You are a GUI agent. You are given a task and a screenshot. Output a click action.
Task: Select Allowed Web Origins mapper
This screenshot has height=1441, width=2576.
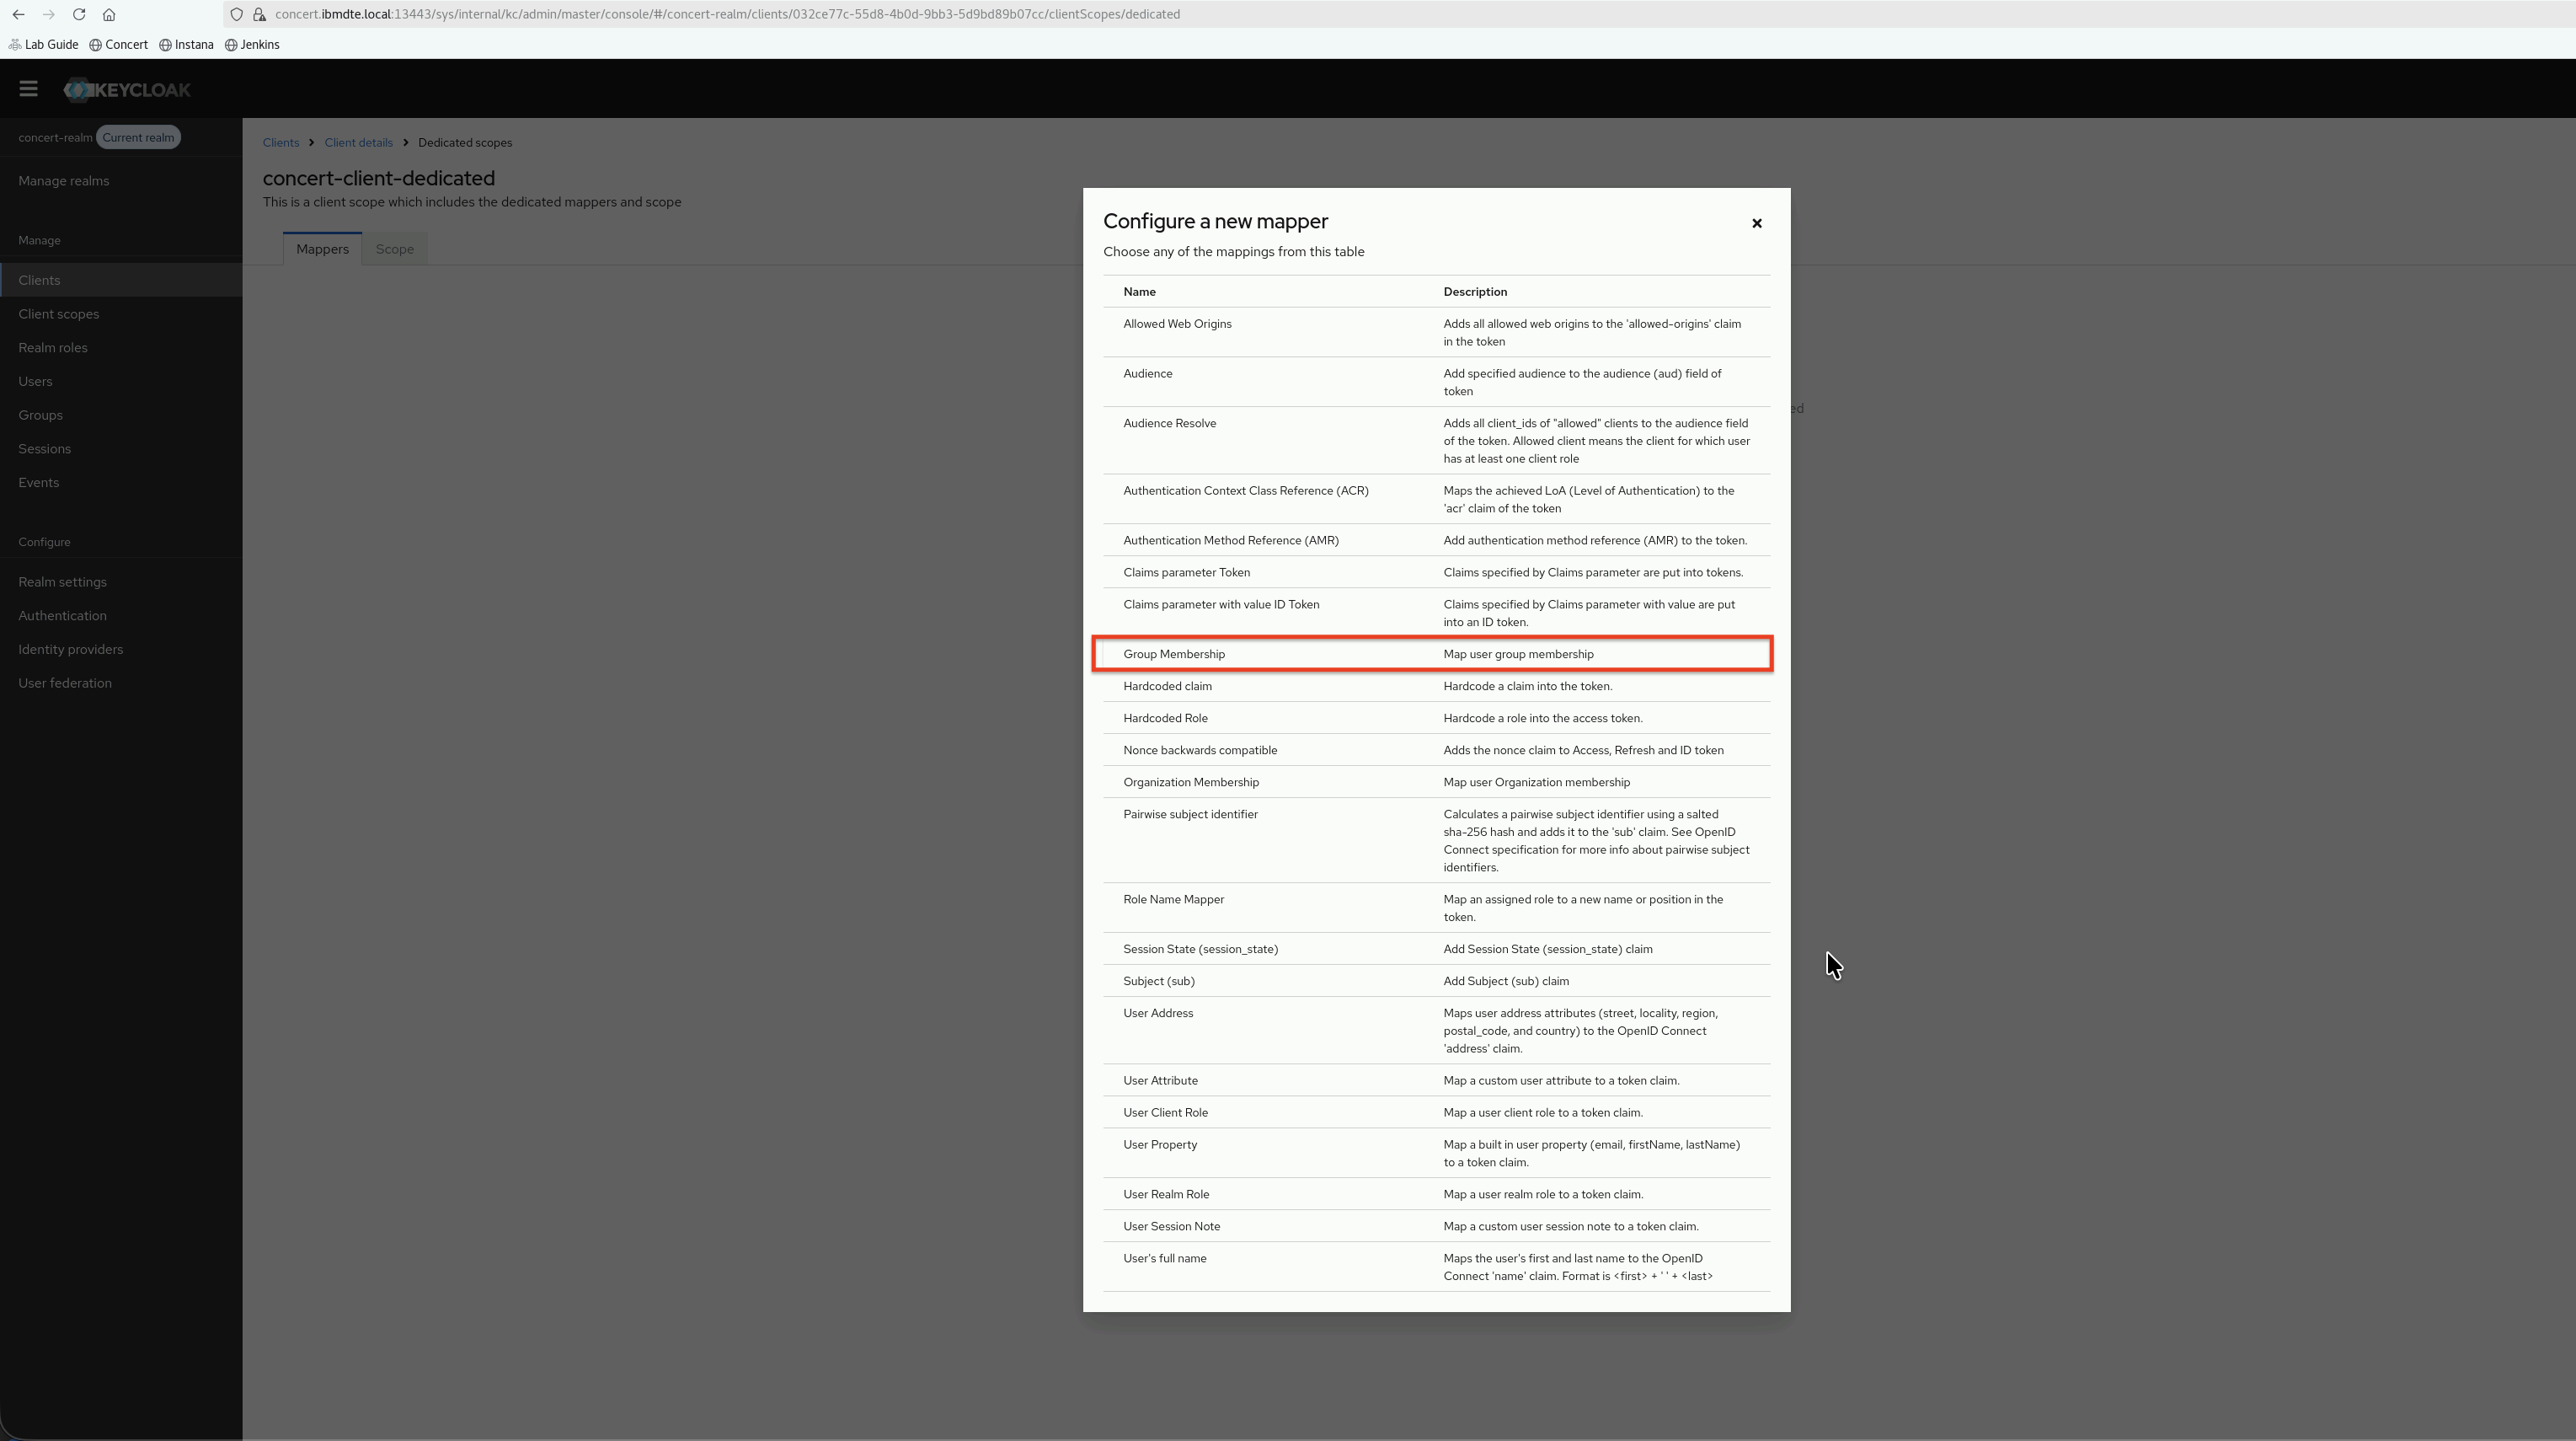coord(1436,332)
